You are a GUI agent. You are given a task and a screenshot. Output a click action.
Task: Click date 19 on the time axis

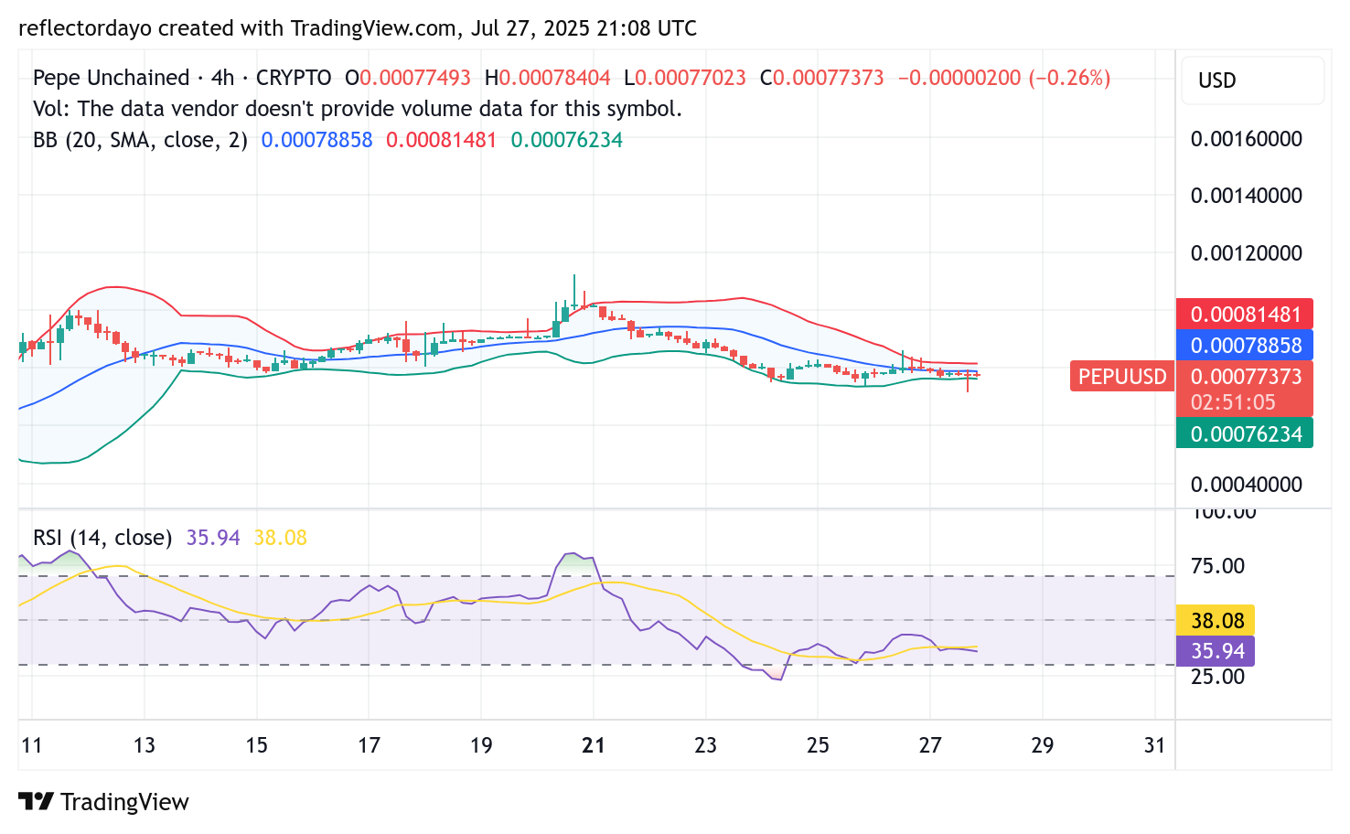click(x=481, y=745)
